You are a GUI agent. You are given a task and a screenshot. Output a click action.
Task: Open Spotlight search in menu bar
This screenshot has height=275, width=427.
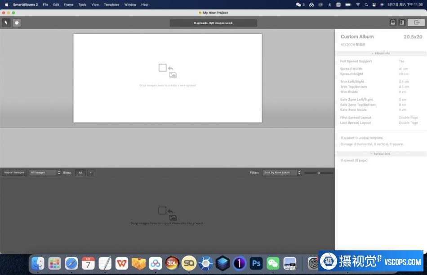coord(366,4)
